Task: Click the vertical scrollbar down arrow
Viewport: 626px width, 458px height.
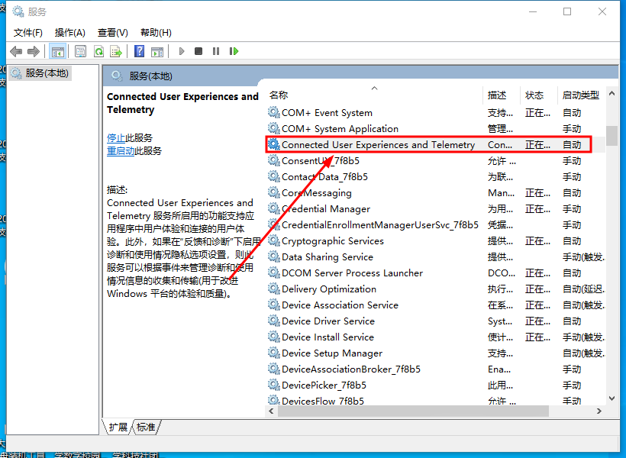Action: click(x=611, y=398)
